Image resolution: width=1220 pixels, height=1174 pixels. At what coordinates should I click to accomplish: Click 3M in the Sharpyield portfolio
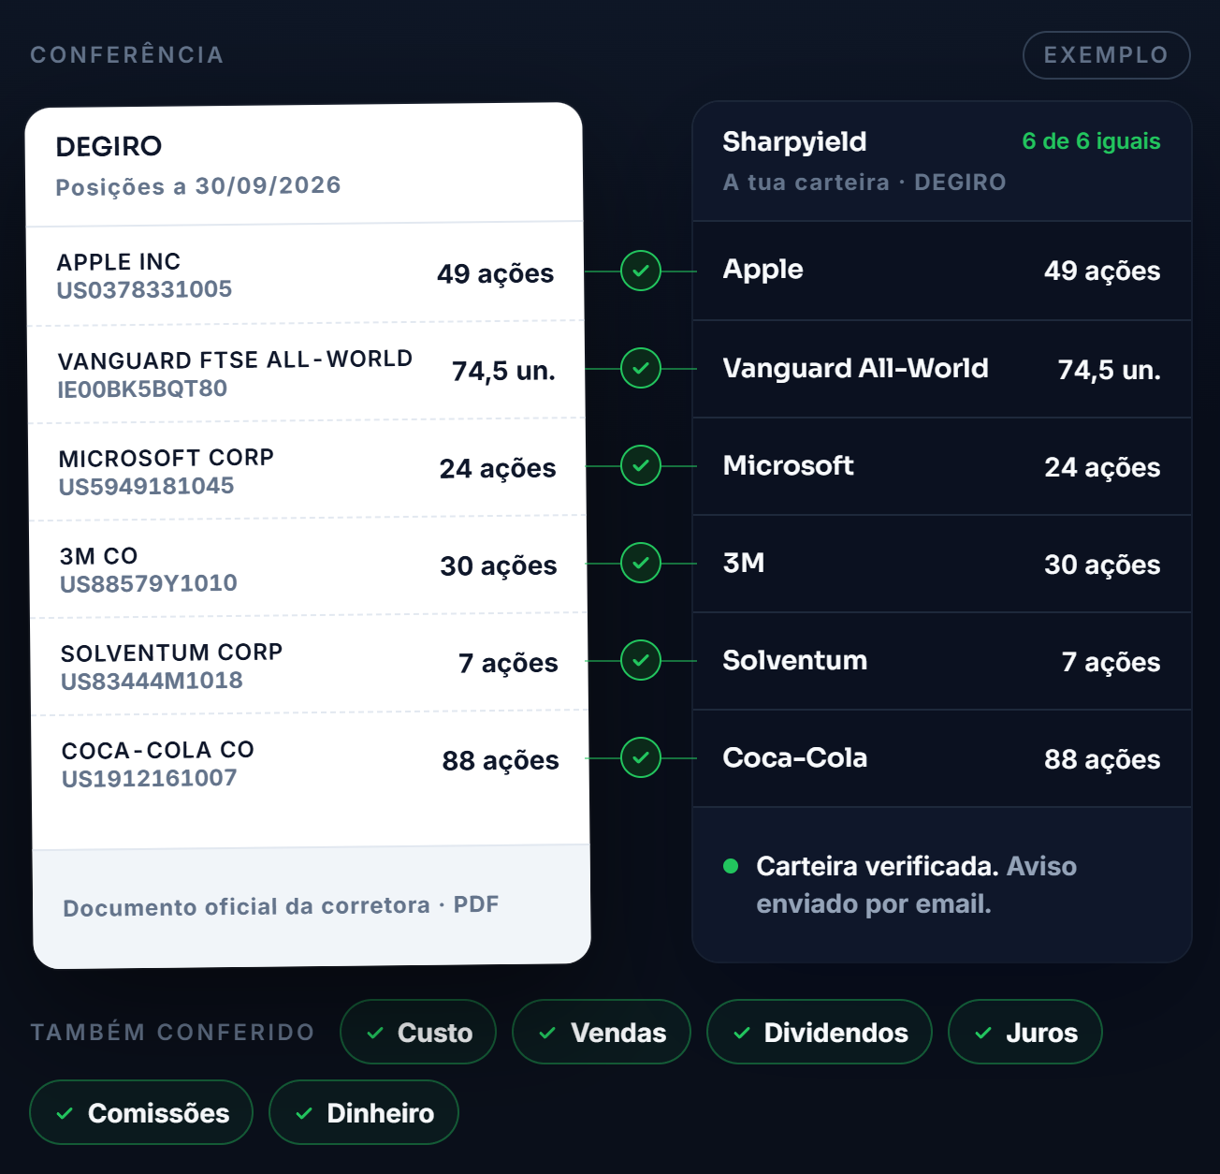point(744,563)
